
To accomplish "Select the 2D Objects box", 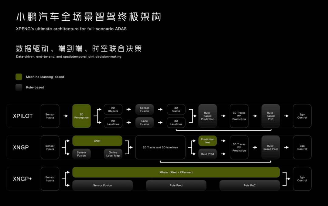I will pyautogui.click(x=113, y=109).
